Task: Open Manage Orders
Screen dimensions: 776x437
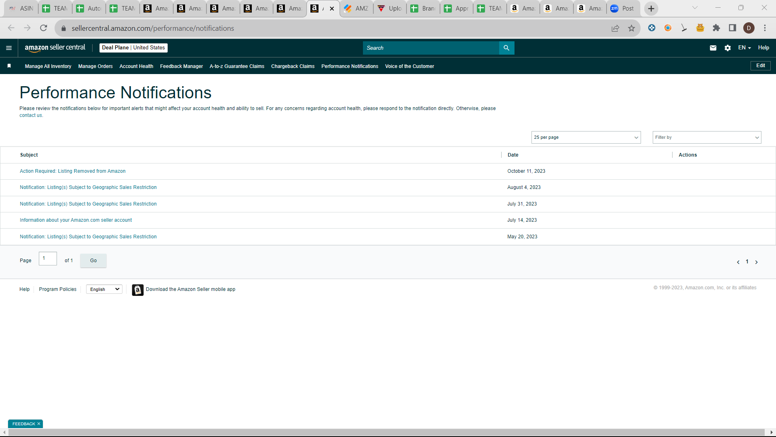Action: (x=95, y=66)
